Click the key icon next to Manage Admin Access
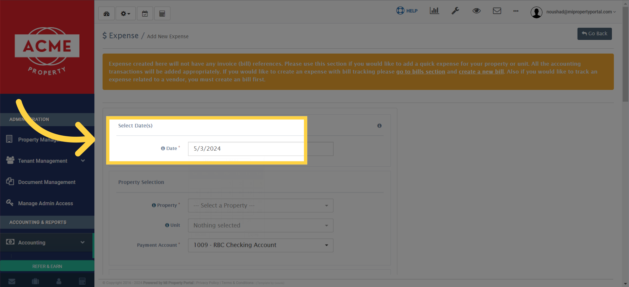Image resolution: width=629 pixels, height=287 pixels. pyautogui.click(x=10, y=203)
